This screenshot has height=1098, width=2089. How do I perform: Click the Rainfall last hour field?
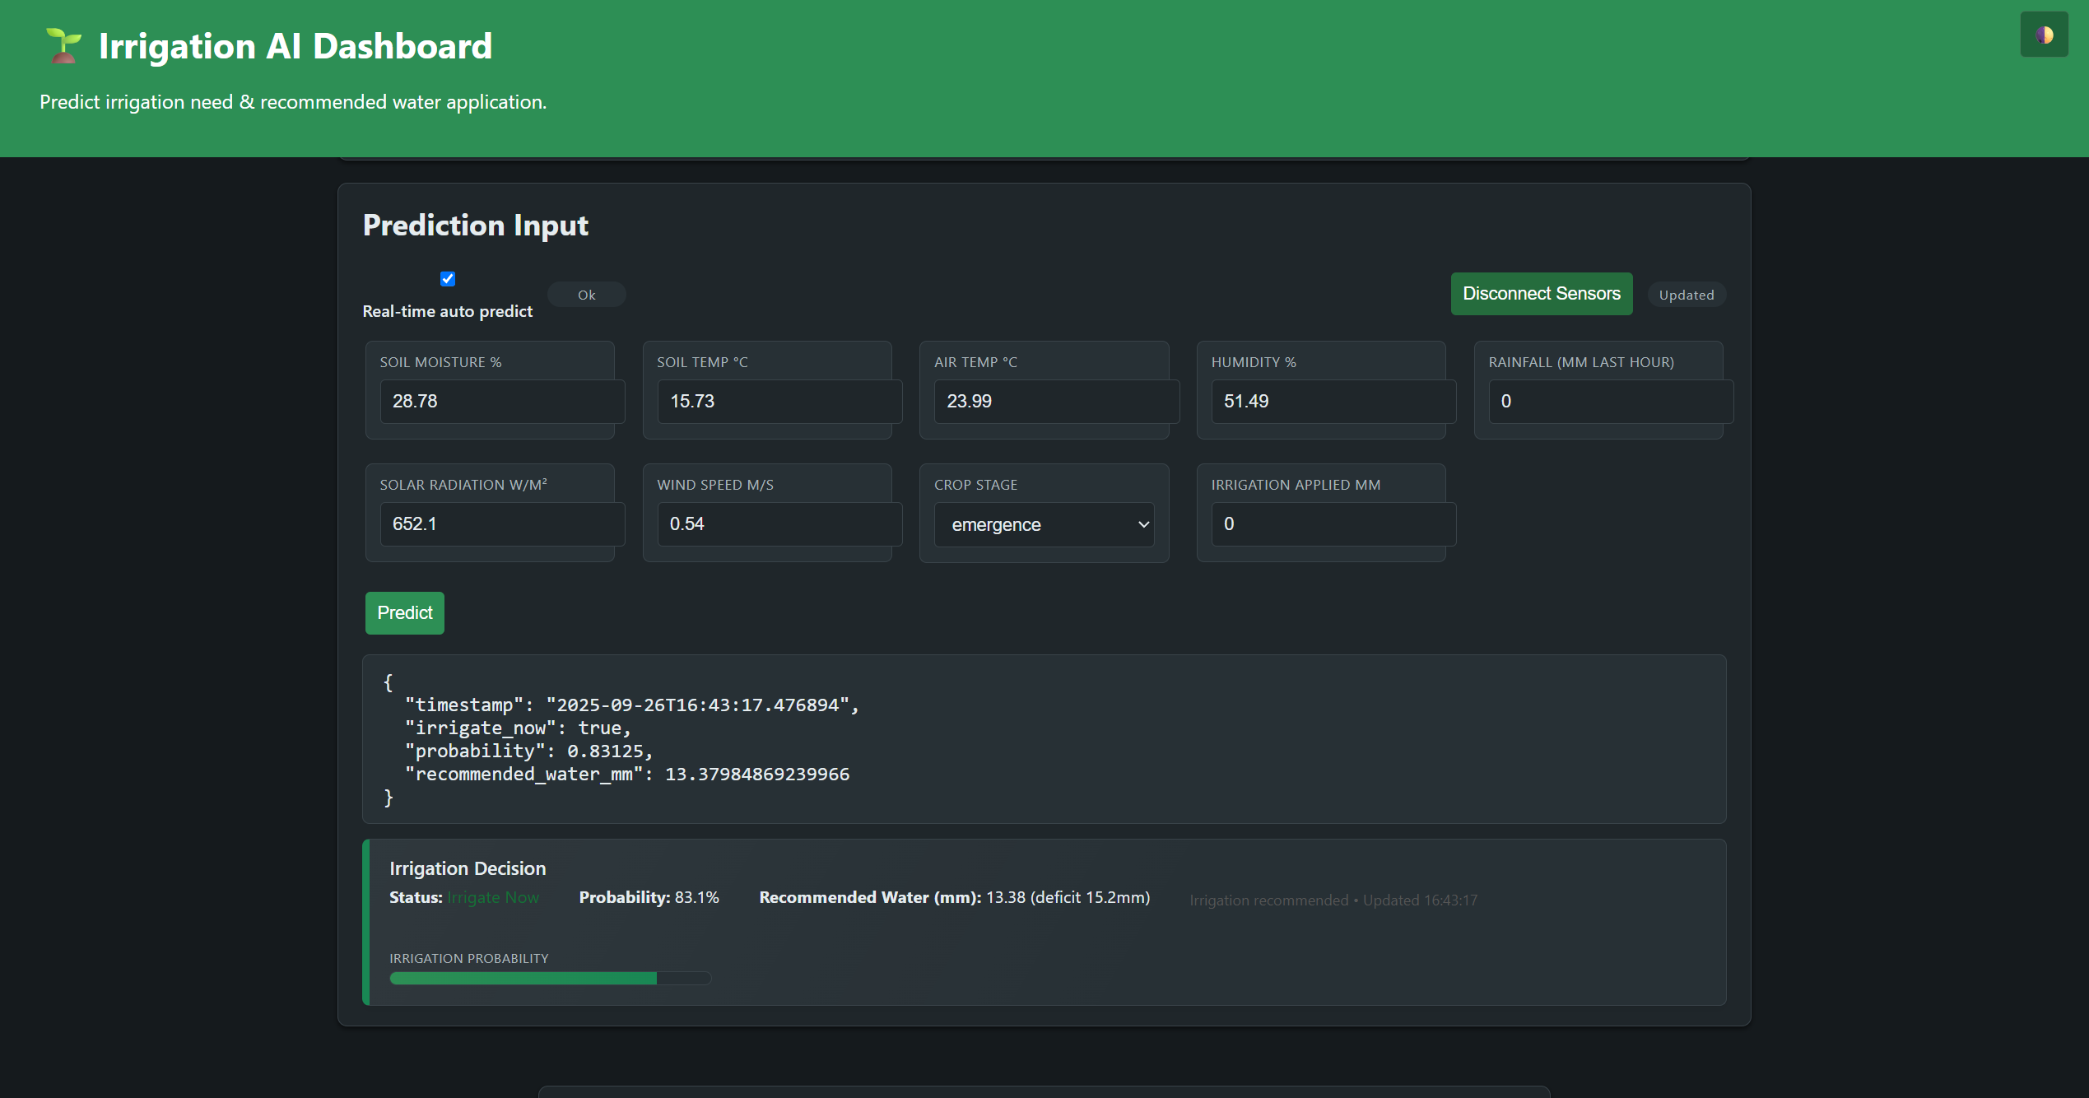(x=1610, y=402)
